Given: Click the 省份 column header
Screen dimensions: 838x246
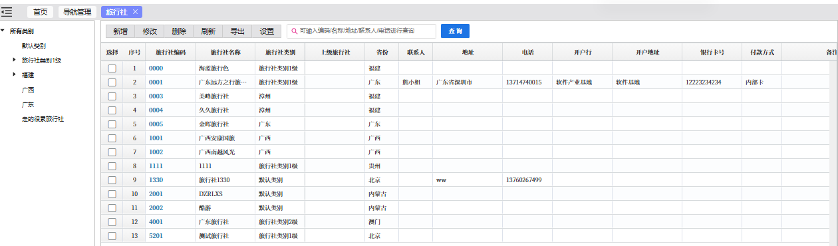Looking at the screenshot, I should pos(382,52).
